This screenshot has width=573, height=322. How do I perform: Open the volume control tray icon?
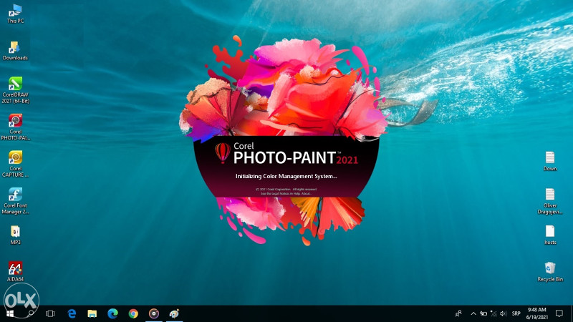pyautogui.click(x=504, y=313)
